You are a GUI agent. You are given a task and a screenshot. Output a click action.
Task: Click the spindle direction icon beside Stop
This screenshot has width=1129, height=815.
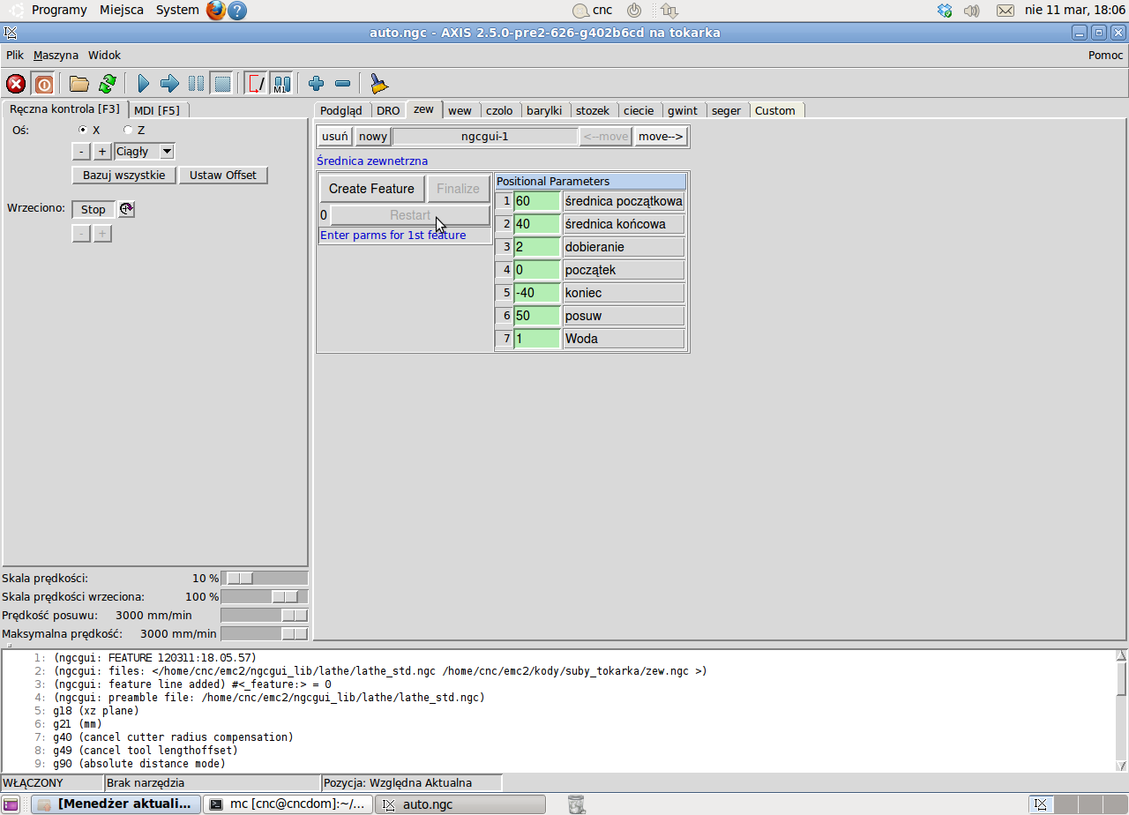126,209
